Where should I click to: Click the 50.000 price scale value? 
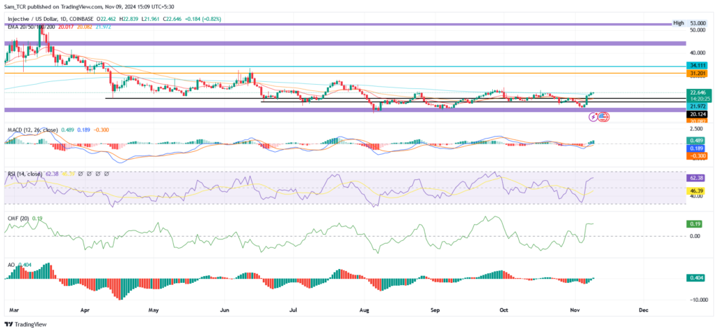[x=698, y=29]
